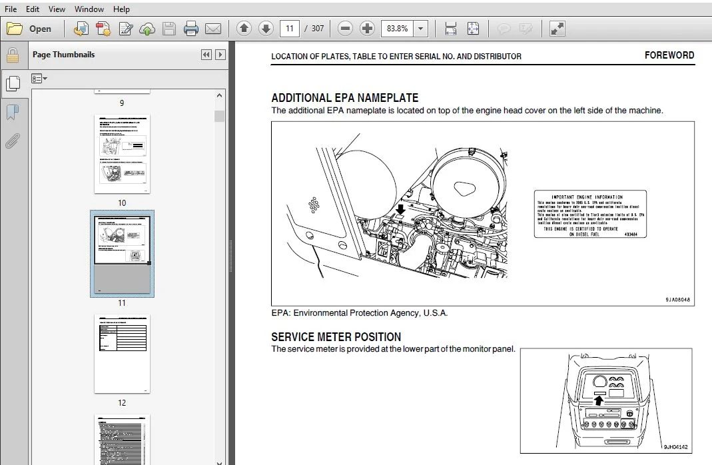The height and width of the screenshot is (465, 712).
Task: Send file by email envelope icon
Action: coord(213,29)
